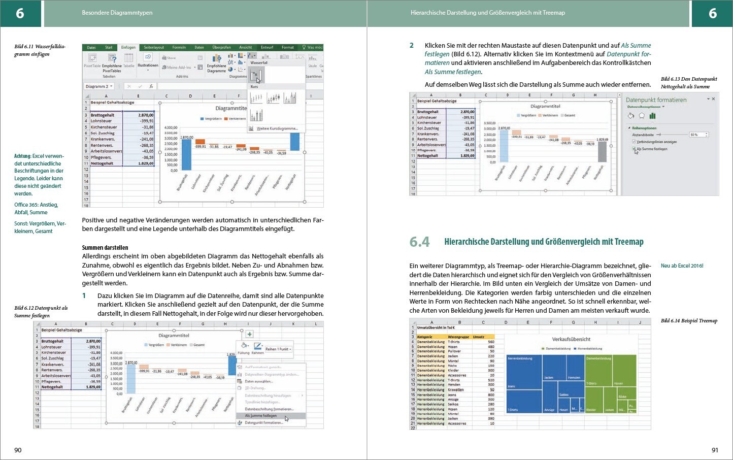Click the Datenbeschriftung hinzufügen menu entry
Image resolution: width=733 pixels, height=460 pixels.
(x=271, y=395)
